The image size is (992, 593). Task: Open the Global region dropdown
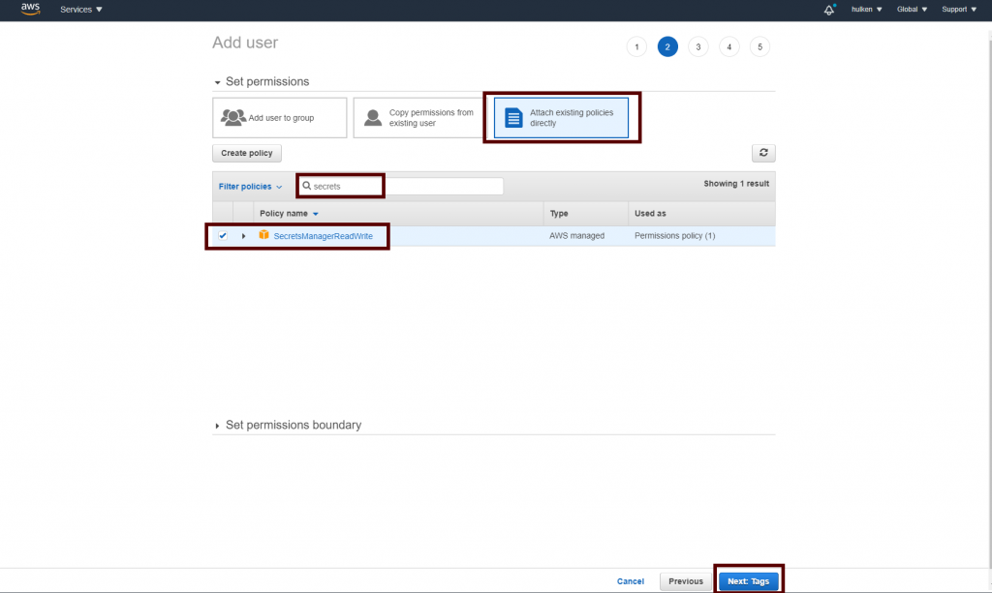[x=912, y=10]
